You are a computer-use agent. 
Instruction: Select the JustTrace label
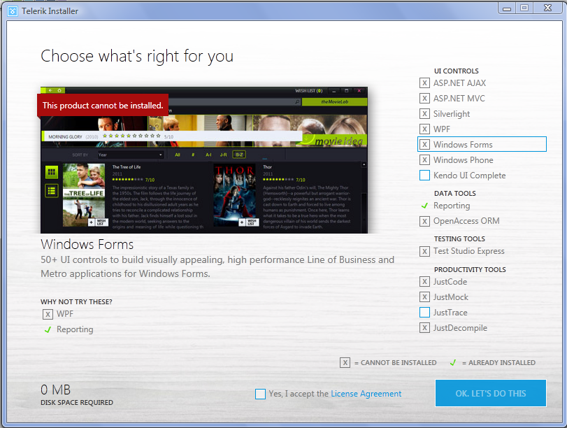click(x=450, y=312)
